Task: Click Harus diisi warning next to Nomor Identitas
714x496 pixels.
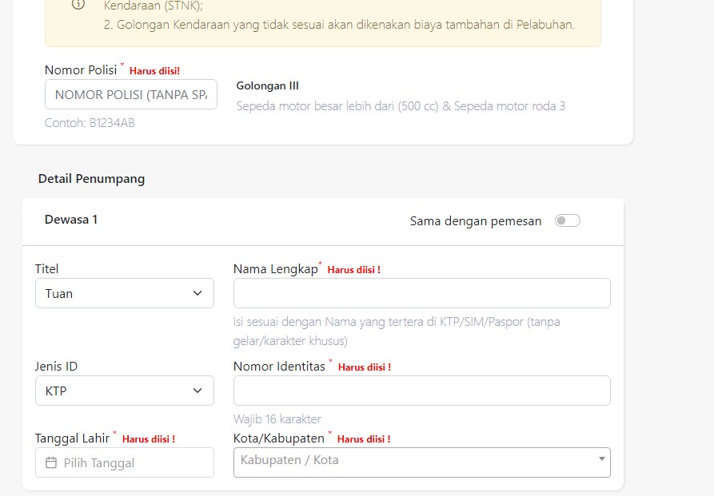Action: coord(365,367)
